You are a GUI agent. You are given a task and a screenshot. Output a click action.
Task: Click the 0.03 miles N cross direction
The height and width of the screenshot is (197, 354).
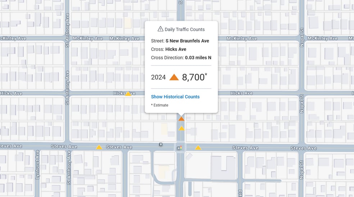(198, 58)
